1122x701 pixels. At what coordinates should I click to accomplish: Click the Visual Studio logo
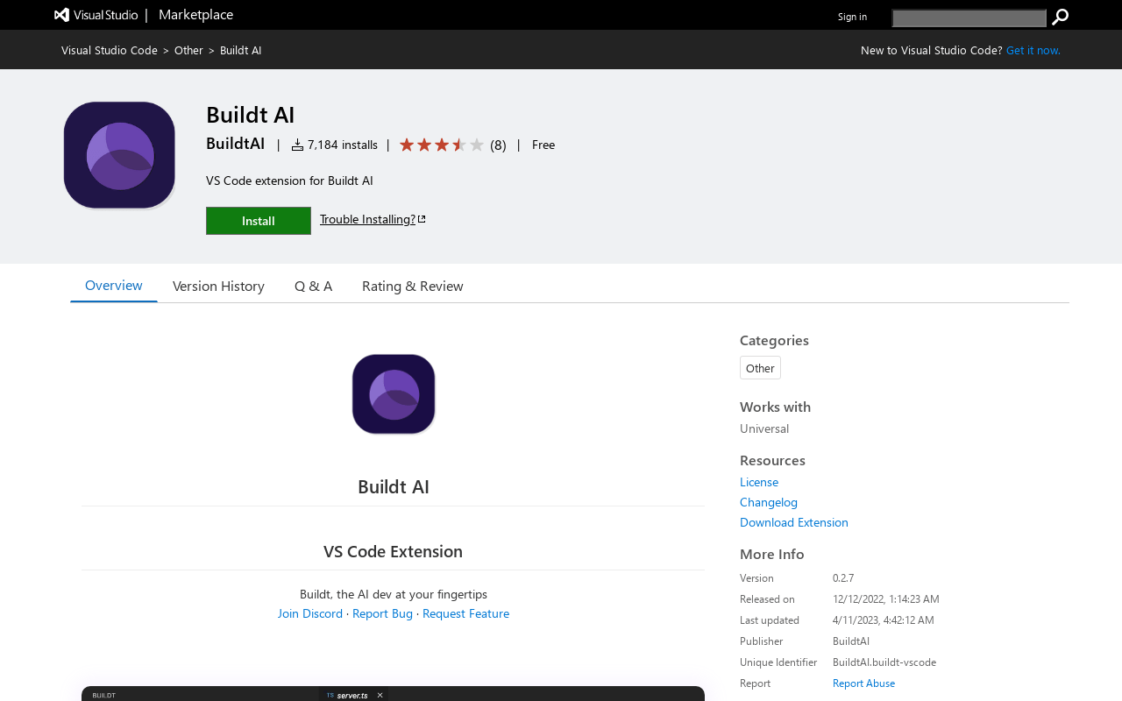pos(96,15)
